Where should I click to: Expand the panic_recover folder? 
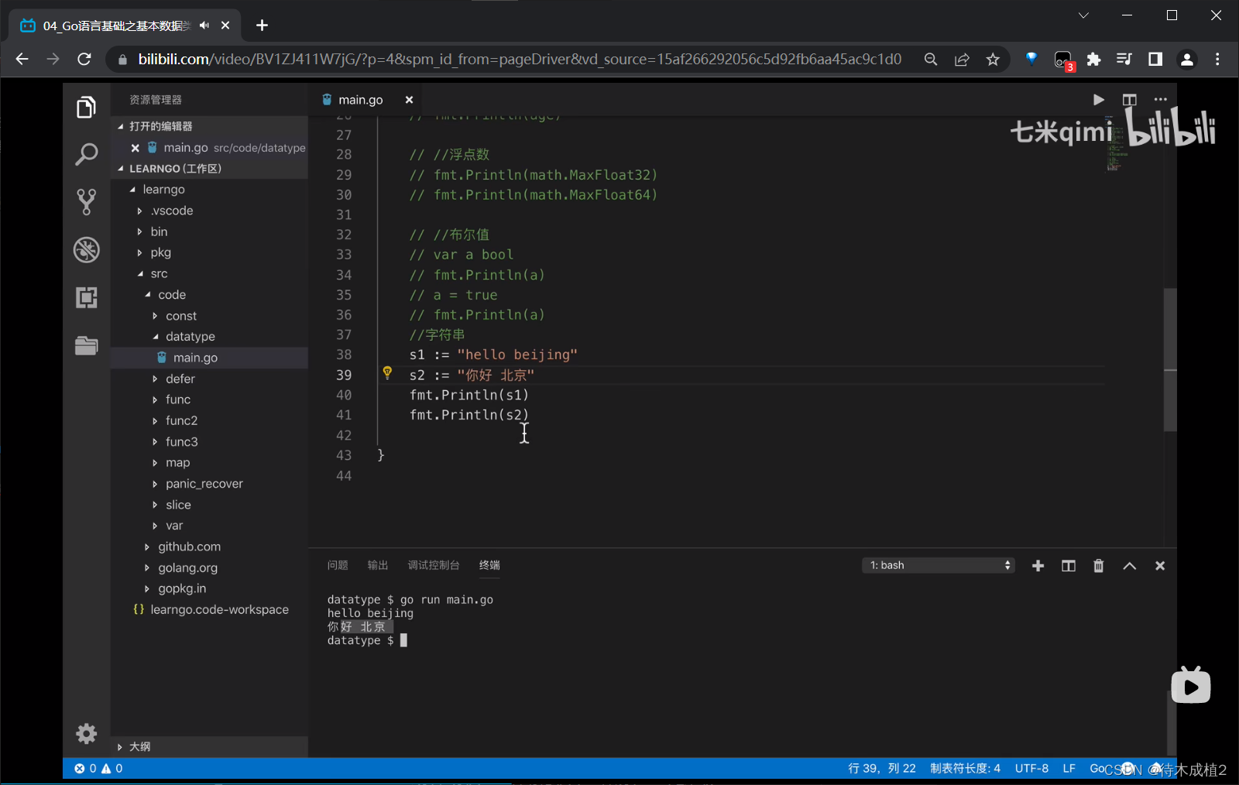click(x=155, y=484)
